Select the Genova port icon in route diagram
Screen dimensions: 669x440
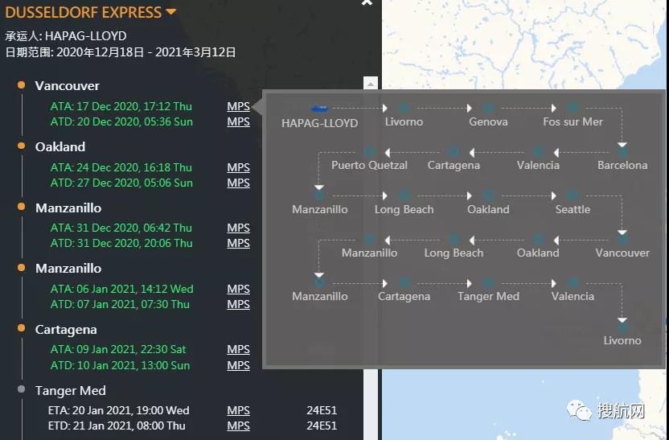coord(488,108)
